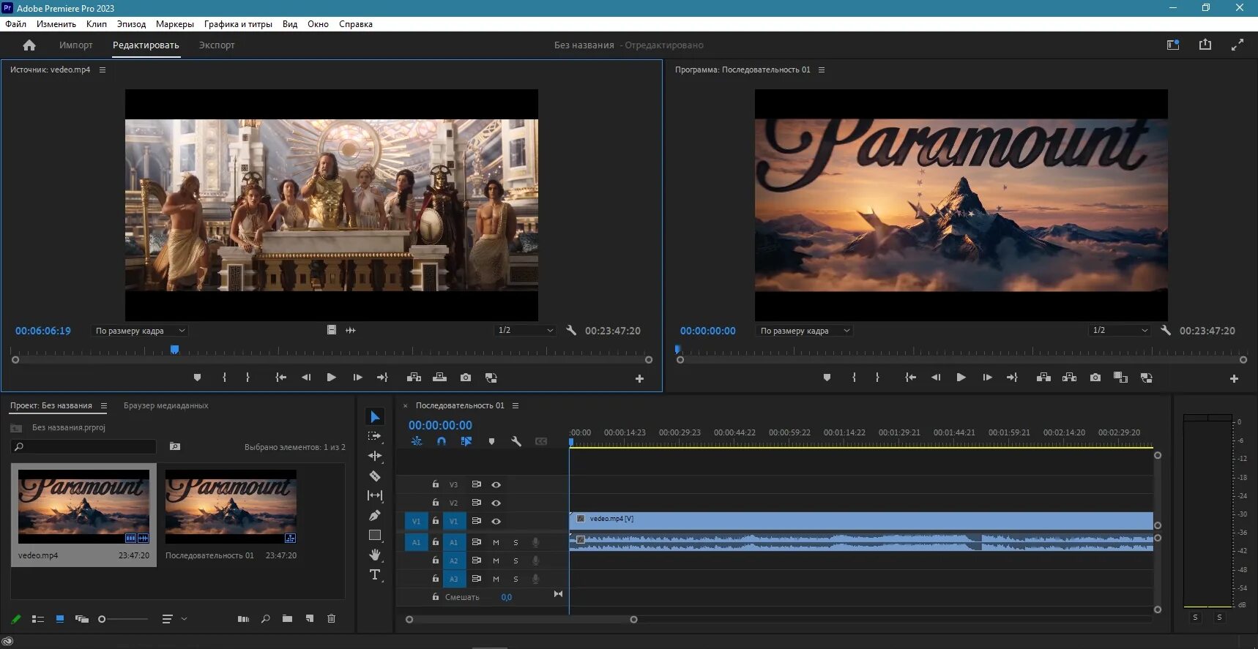Click Insert button in Source monitor
Screen dimensions: 1258x649
pyautogui.click(x=414, y=378)
